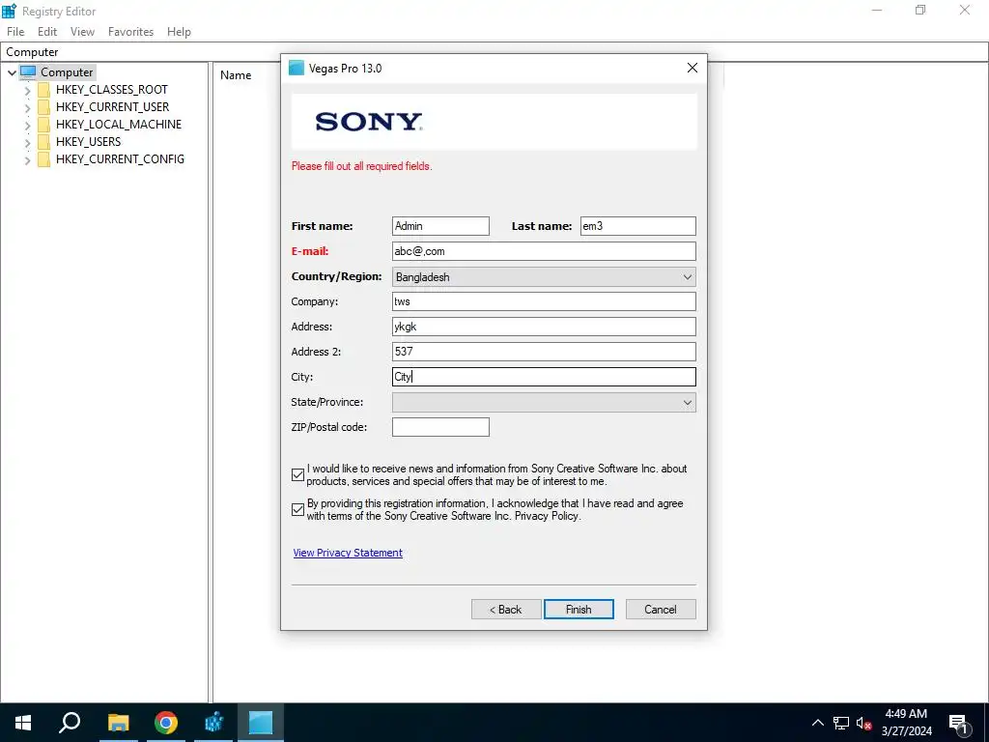Select the Computer icon in registry tree
989x742 pixels.
[28, 71]
